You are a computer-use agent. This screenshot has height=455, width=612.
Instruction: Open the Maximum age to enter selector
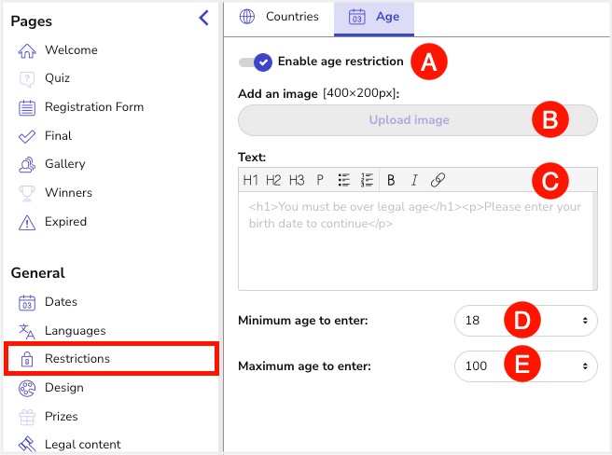point(526,366)
